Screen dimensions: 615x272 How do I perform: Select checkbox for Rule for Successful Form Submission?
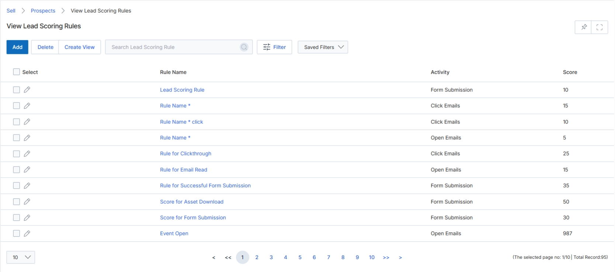click(x=16, y=185)
